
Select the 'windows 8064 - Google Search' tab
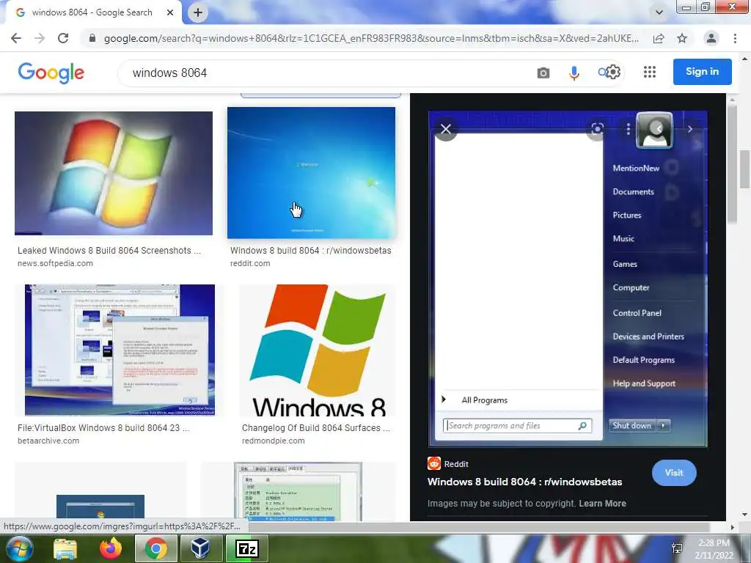coord(91,12)
